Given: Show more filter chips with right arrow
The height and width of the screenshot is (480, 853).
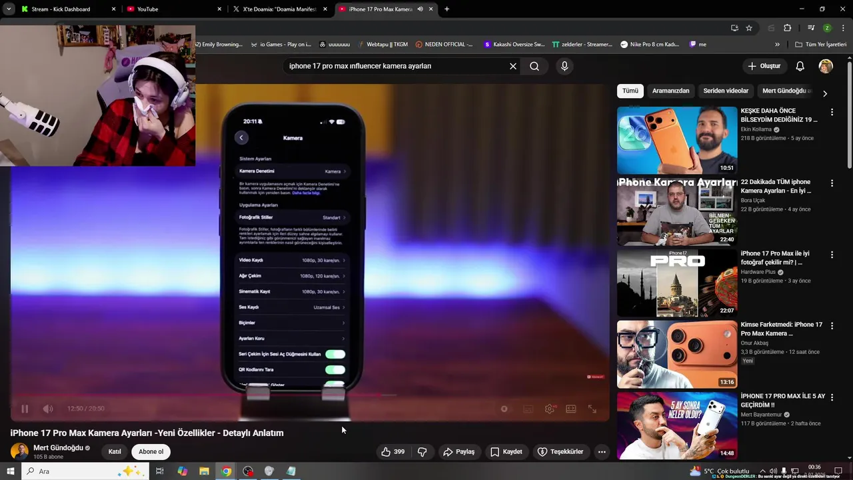Looking at the screenshot, I should click(x=825, y=93).
